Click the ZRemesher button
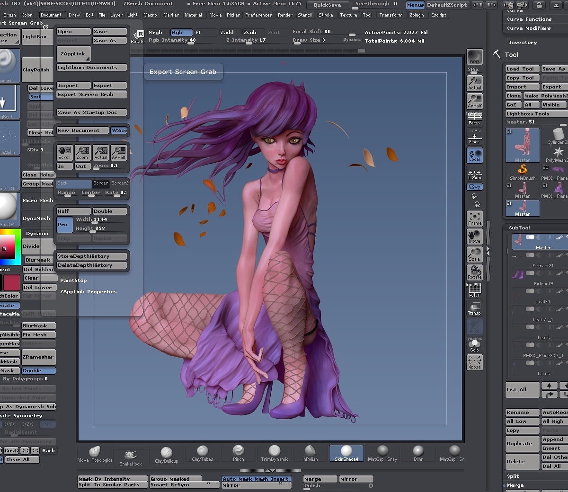Viewport: 568px width, 492px height. tap(39, 357)
